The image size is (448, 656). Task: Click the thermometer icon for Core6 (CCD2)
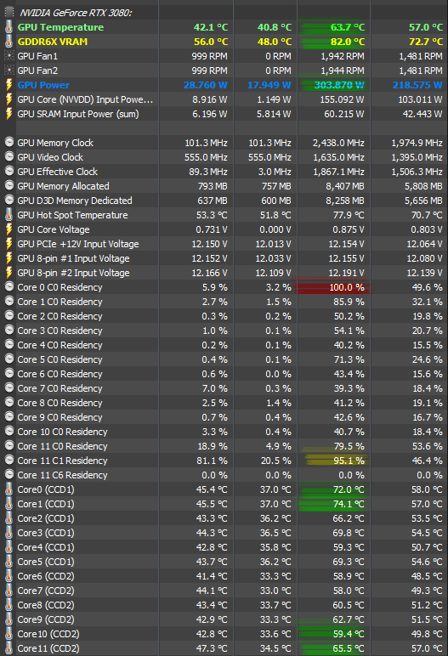pyautogui.click(x=9, y=575)
